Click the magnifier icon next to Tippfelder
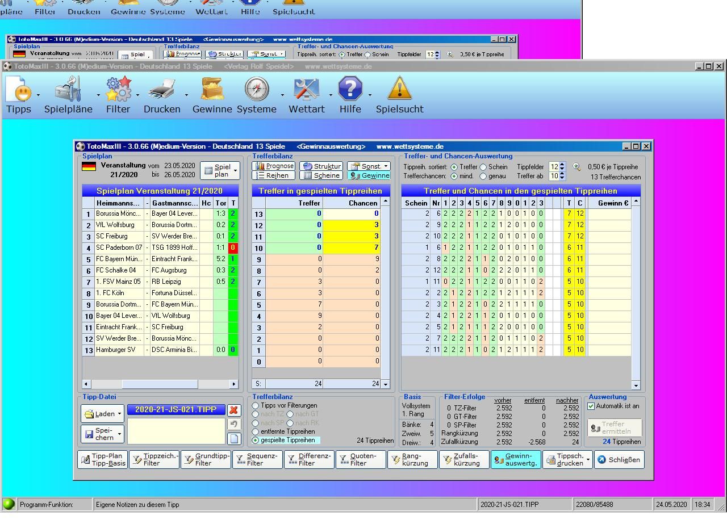 (x=576, y=167)
